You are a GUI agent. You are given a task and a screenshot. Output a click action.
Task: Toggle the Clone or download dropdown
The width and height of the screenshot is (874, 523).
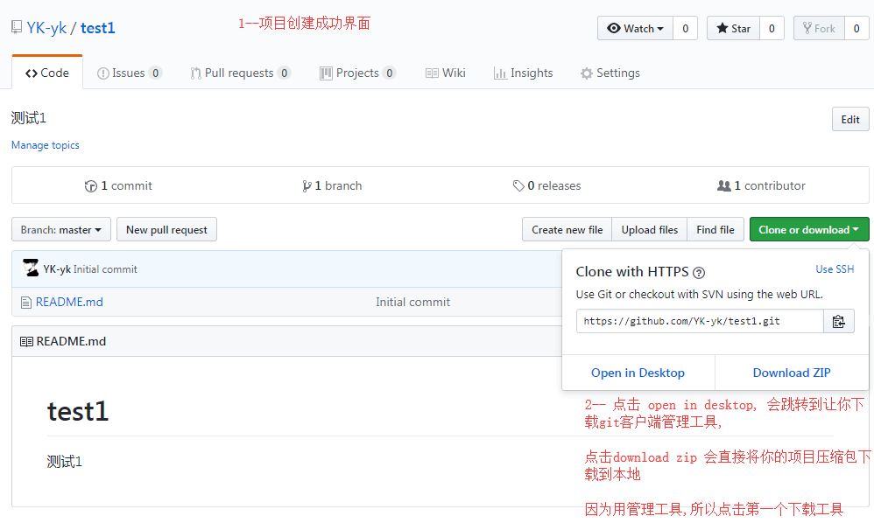point(809,229)
